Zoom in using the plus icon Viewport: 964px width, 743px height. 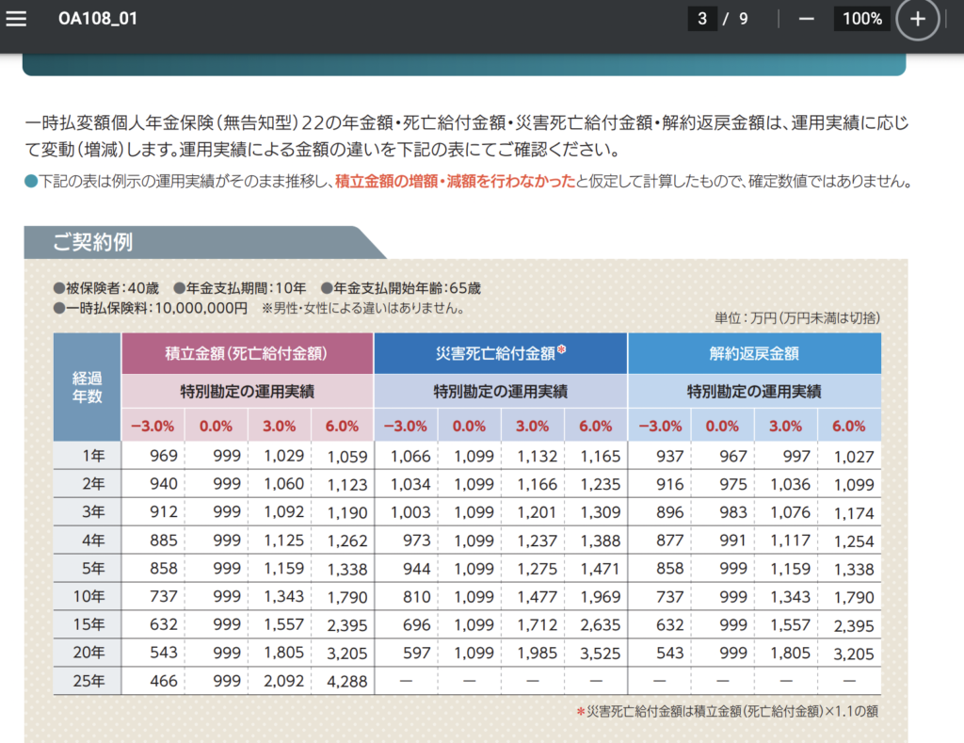[916, 18]
